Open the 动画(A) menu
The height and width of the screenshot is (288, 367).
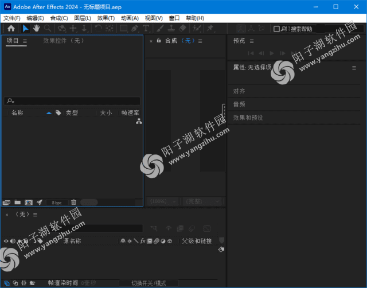point(130,18)
